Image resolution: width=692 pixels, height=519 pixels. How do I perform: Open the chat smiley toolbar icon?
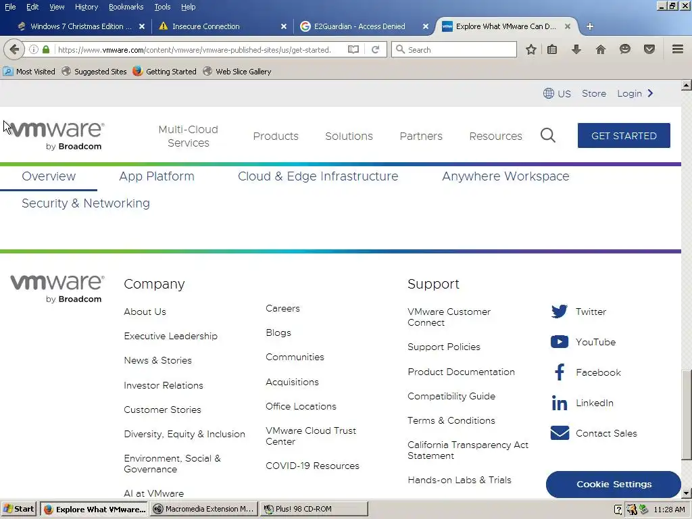pyautogui.click(x=625, y=49)
